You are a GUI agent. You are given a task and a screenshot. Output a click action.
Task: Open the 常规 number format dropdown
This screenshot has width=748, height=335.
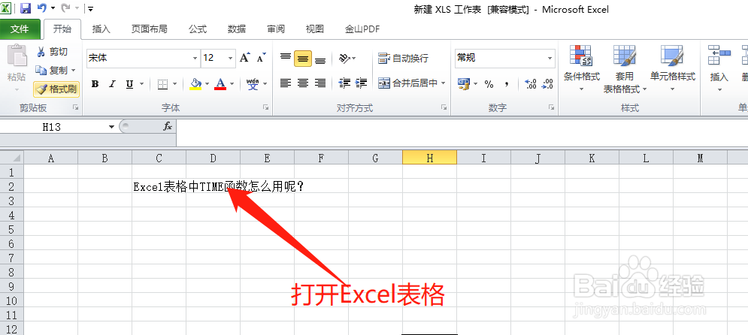click(550, 58)
